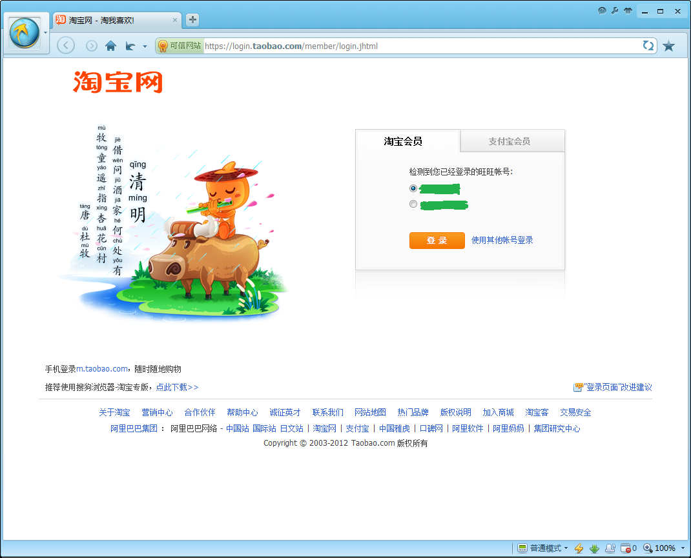
Task: Click the feedback chat bubble icon in title bar
Action: [x=602, y=11]
